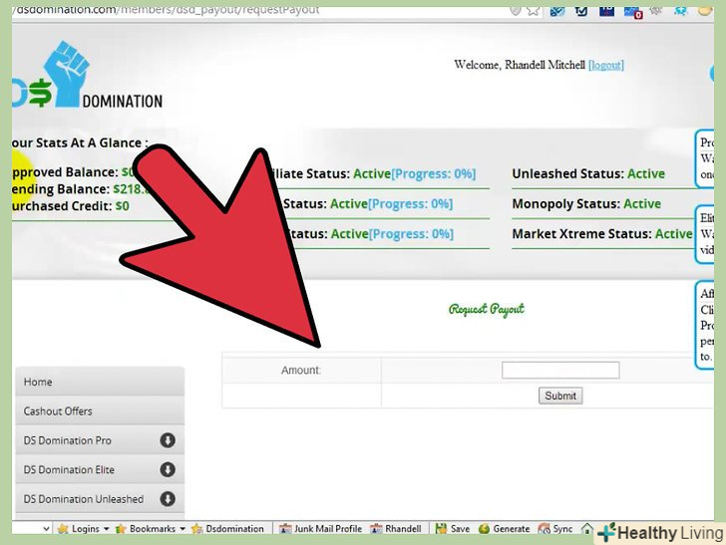Open the Bookmarks dropdown in bottom toolbar

[150, 528]
